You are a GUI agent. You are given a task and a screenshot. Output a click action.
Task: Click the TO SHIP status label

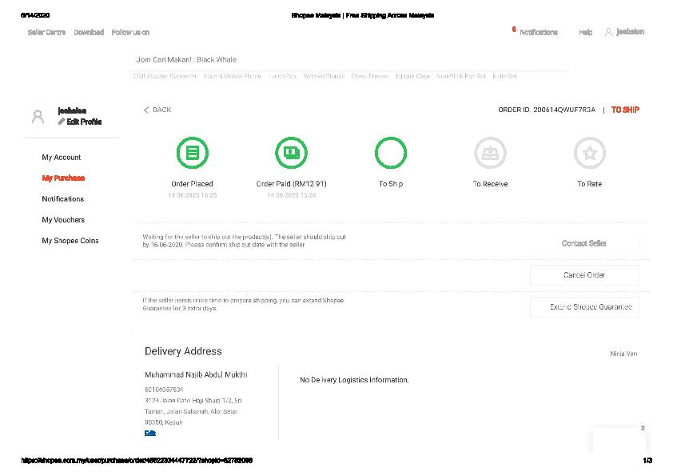(x=625, y=110)
